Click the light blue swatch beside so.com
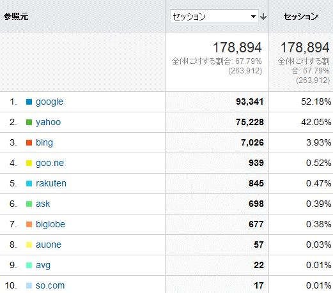The image size is (333, 293). click(x=29, y=285)
